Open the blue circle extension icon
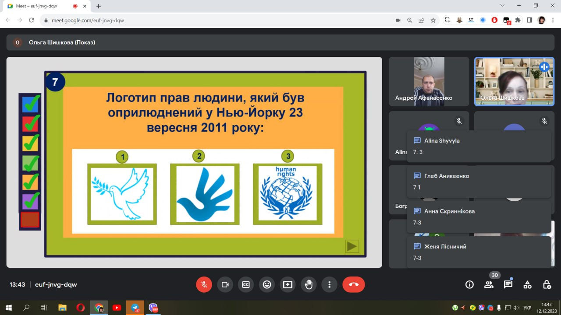The image size is (561, 315). (483, 20)
